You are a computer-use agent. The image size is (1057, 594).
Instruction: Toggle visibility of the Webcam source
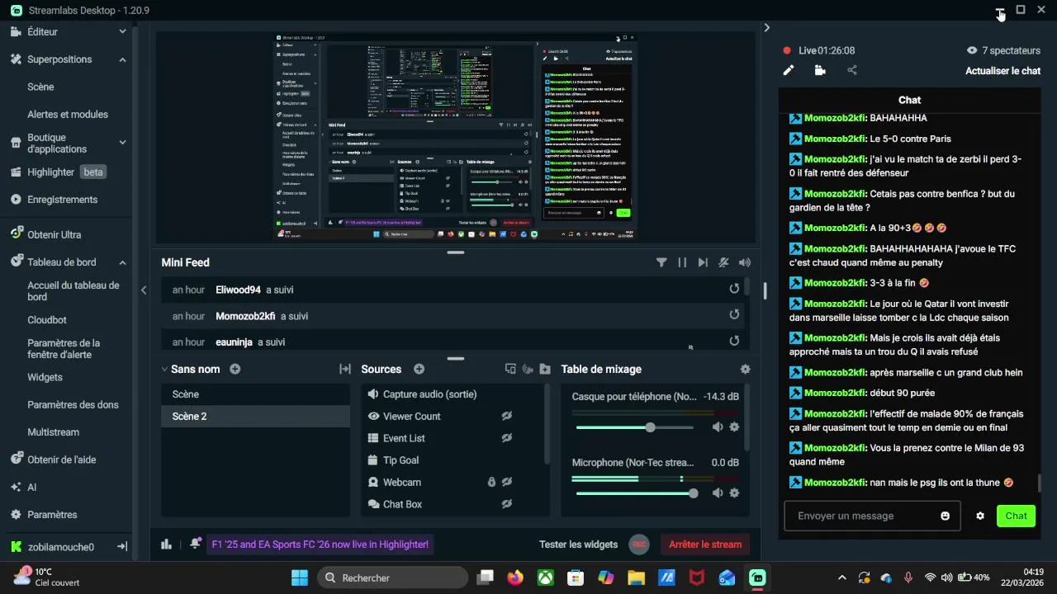coord(507,482)
